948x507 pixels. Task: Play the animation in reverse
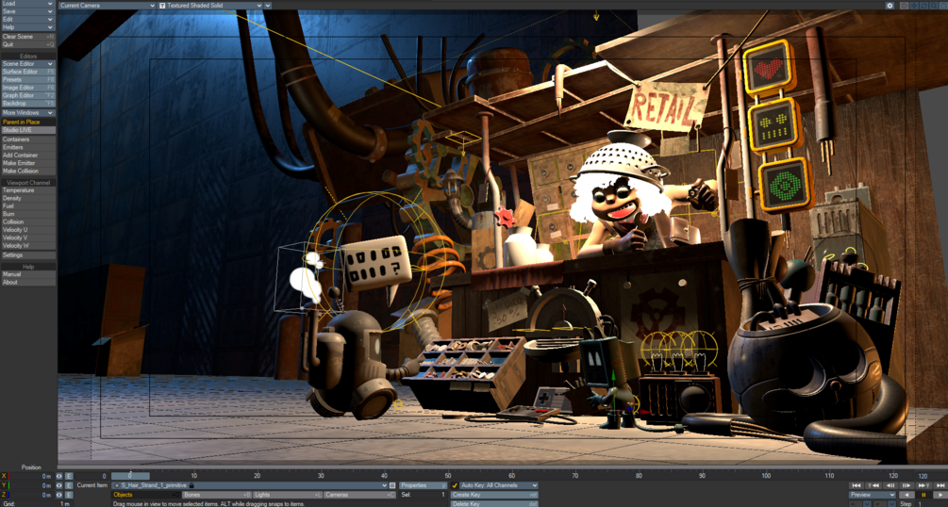pos(906,495)
